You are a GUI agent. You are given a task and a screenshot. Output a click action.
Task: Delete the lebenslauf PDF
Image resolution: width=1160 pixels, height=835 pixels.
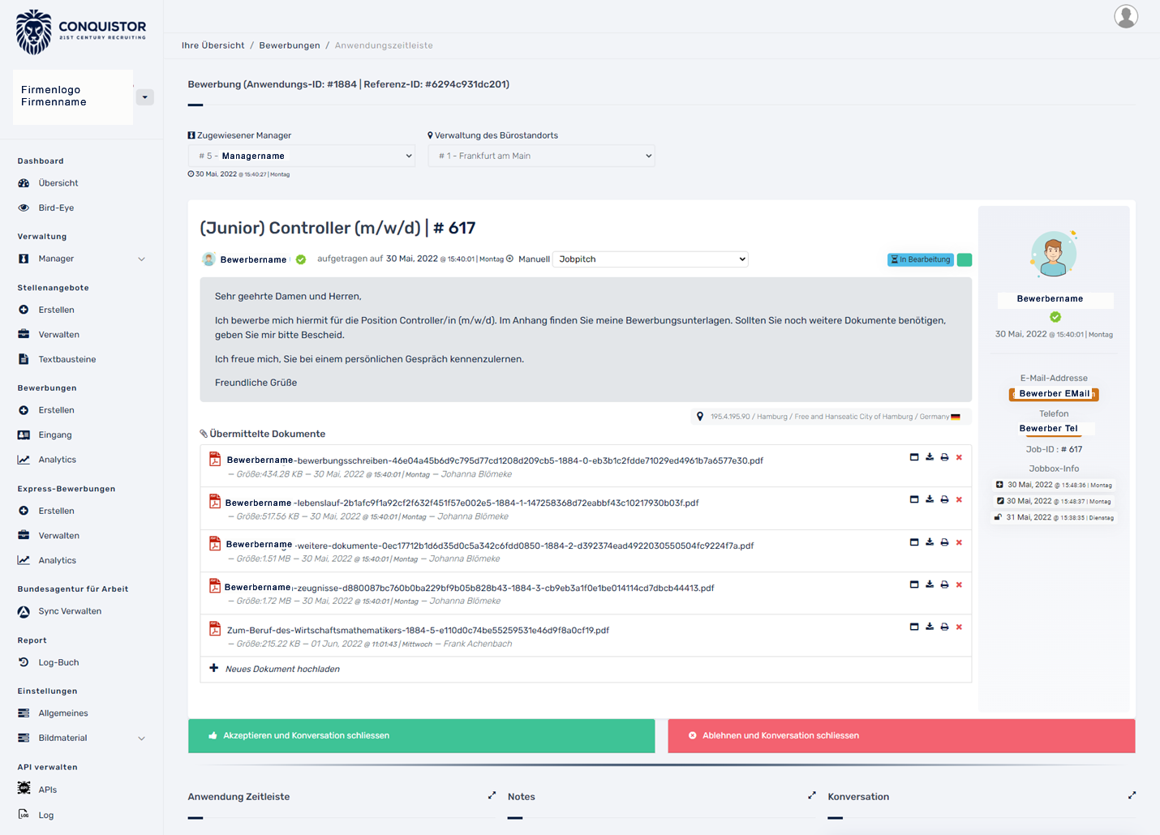pos(959,499)
